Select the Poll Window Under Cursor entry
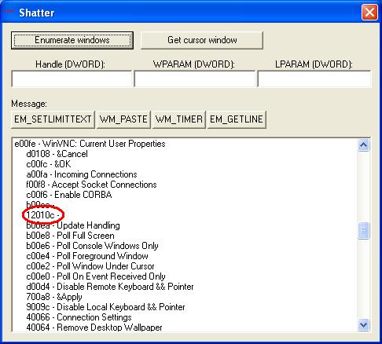Viewport: 382px width, 344px height. 90,266
